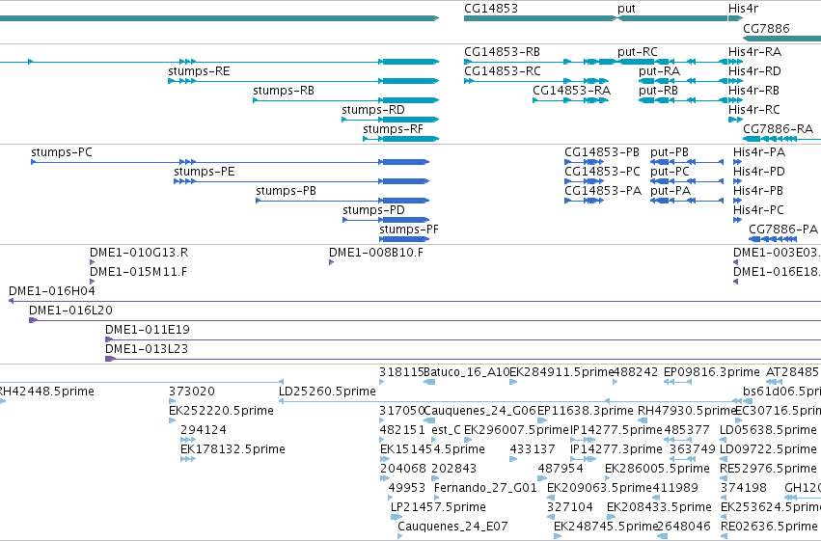Click the CG7886-PA protein label

click(x=782, y=230)
